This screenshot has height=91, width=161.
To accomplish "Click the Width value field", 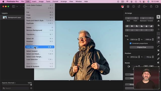I will pos(134,39).
